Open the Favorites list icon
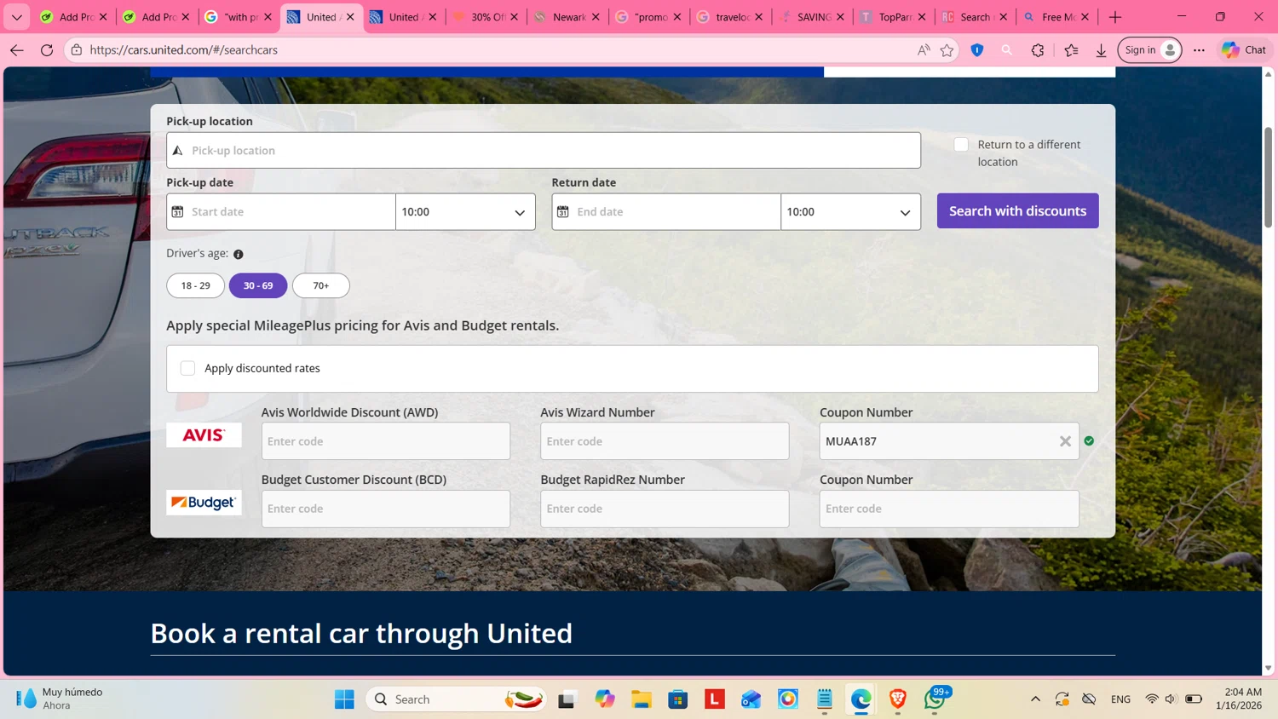 pyautogui.click(x=1071, y=50)
